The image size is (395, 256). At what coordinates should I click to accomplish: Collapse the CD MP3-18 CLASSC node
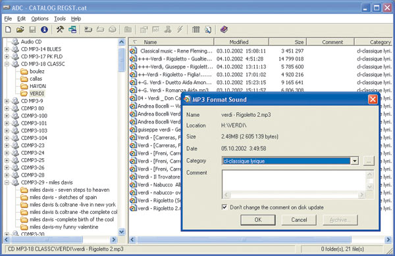point(7,64)
